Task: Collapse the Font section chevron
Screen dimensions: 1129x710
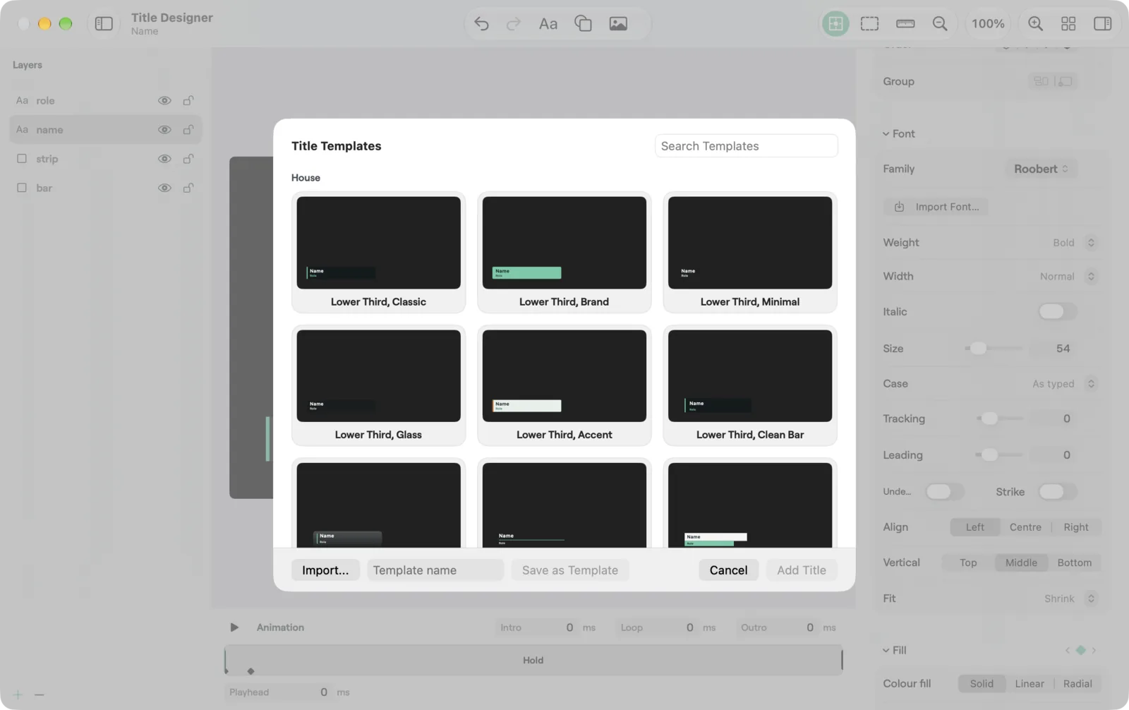Action: [886, 133]
